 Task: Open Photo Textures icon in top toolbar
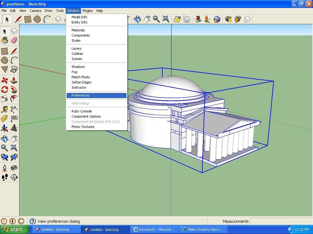click(x=207, y=19)
